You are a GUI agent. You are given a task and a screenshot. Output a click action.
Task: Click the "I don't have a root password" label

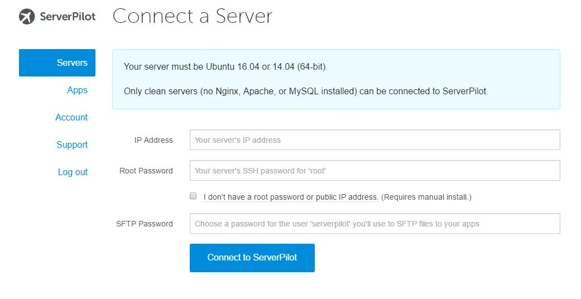tap(291, 197)
